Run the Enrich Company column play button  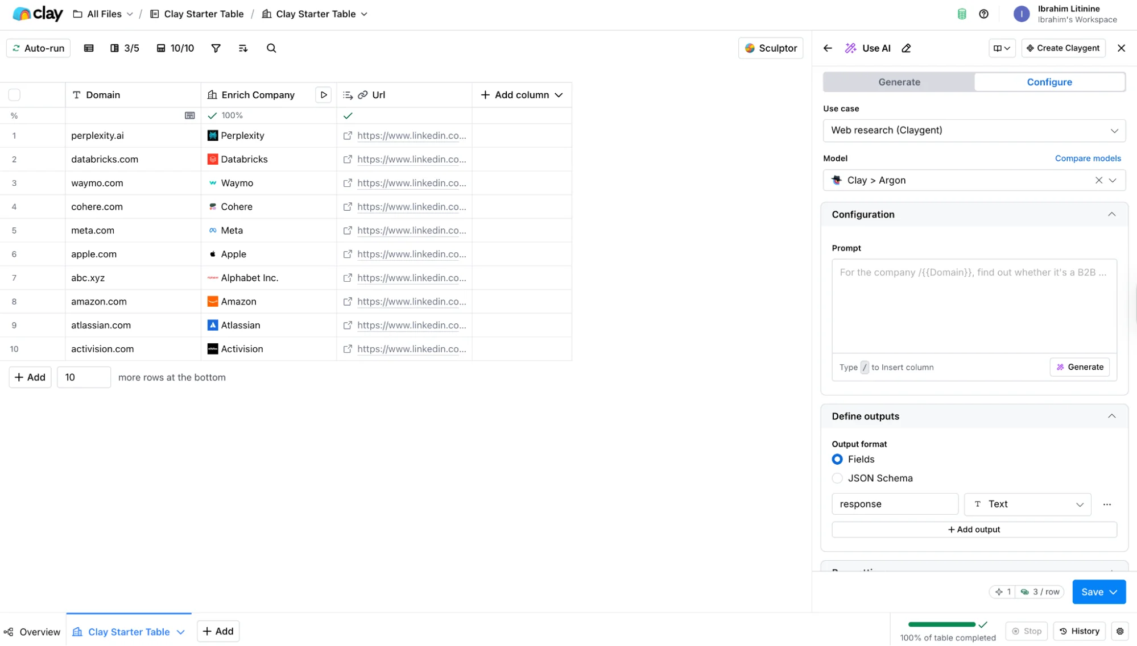tap(324, 95)
